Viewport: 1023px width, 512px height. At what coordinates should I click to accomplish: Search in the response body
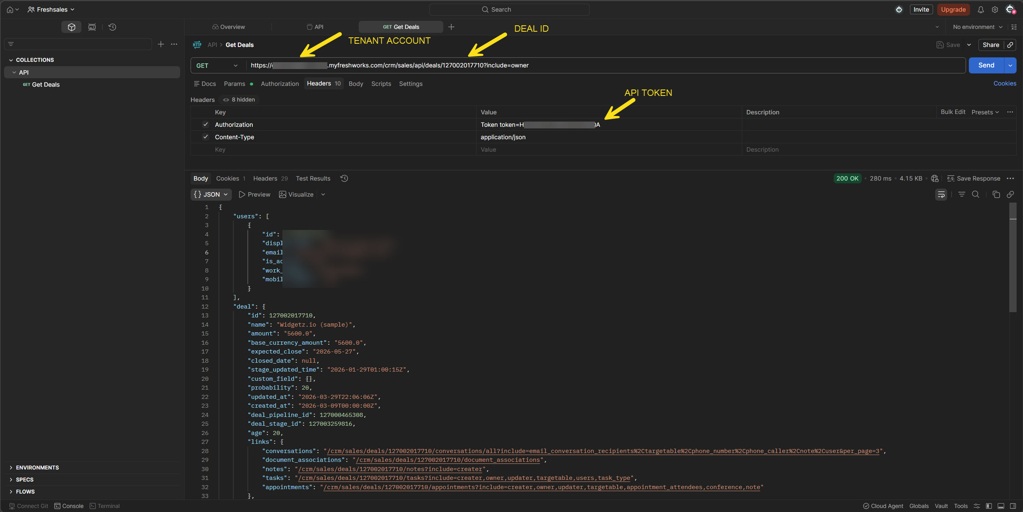click(x=976, y=194)
